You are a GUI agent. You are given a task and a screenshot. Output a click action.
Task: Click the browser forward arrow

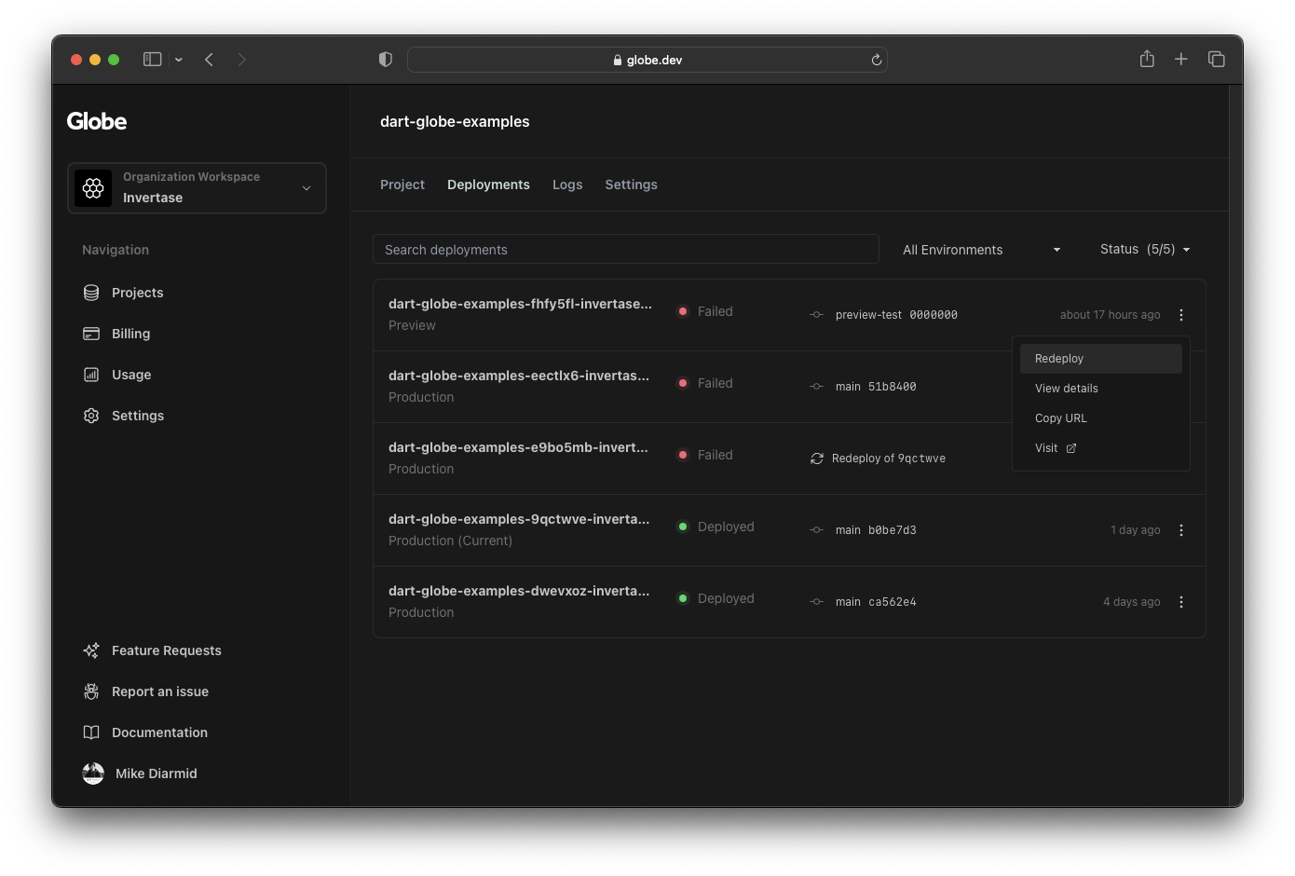tap(242, 60)
